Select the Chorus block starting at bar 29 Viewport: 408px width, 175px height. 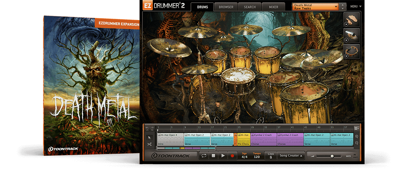pos(264,139)
